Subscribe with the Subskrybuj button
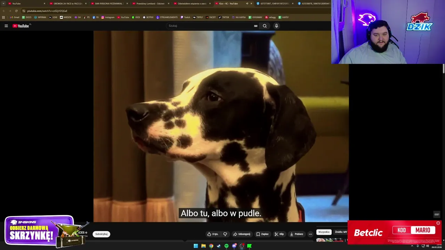Screen dimensions: 445x250 coord(101,234)
